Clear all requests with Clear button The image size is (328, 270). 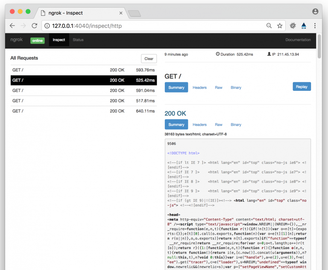tap(149, 59)
